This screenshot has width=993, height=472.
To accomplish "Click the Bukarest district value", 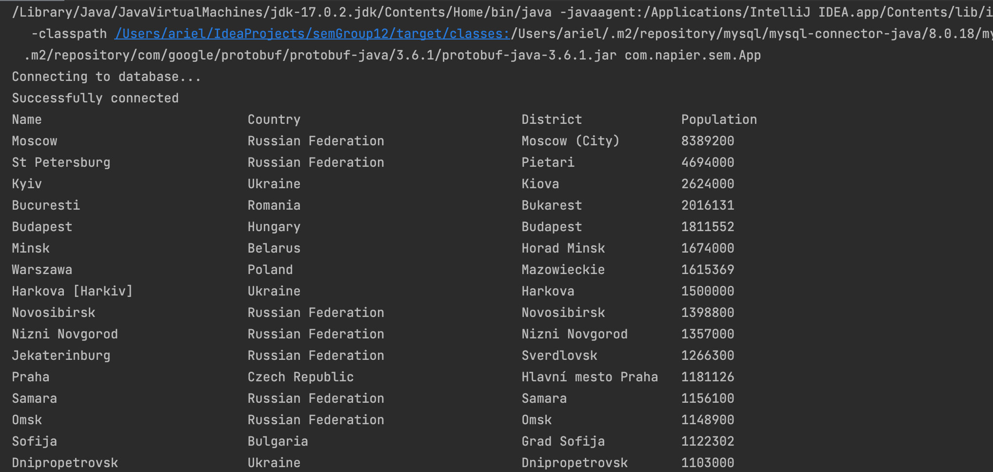I will tap(552, 205).
